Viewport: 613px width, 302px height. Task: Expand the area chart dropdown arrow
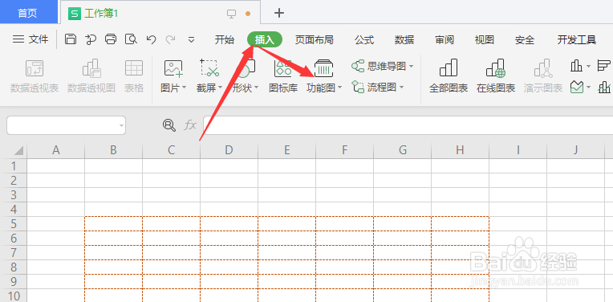click(588, 88)
